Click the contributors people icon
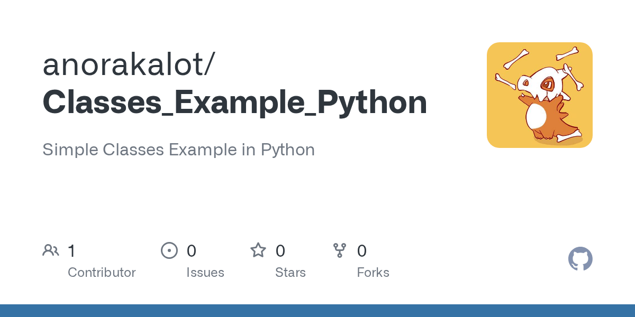The image size is (635, 317). (x=51, y=250)
